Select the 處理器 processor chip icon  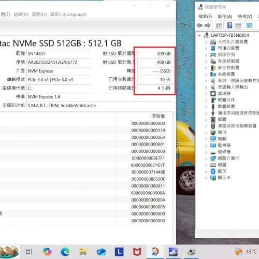tap(213, 94)
